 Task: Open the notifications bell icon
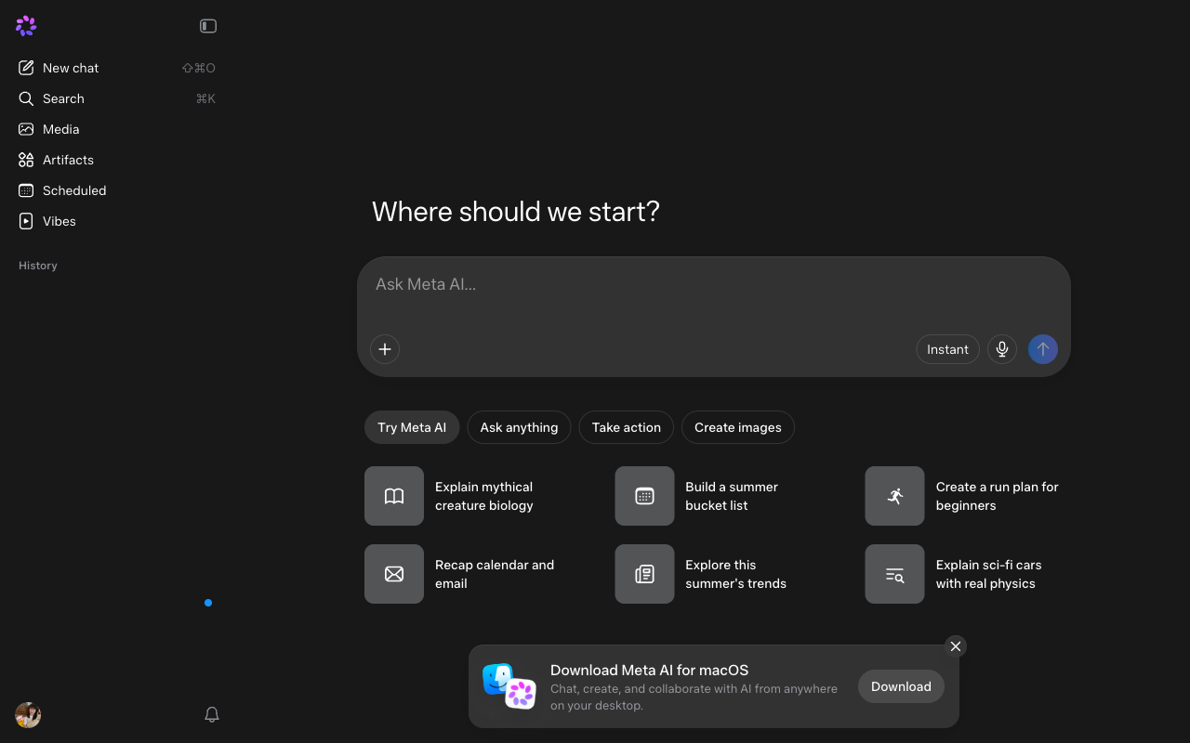(x=212, y=714)
